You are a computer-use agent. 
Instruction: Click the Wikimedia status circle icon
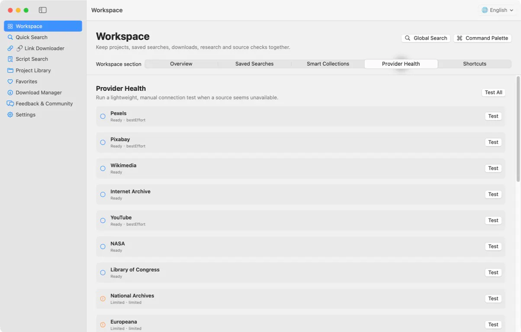point(103,169)
